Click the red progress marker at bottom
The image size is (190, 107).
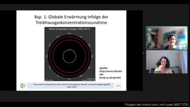(x=88, y=101)
